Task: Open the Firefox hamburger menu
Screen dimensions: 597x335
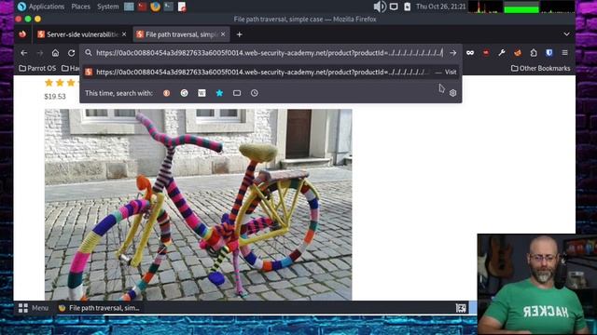Action: [x=564, y=53]
